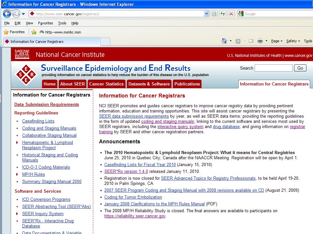Open the interactive query system link
The width and height of the screenshot is (313, 234).
point(180,126)
